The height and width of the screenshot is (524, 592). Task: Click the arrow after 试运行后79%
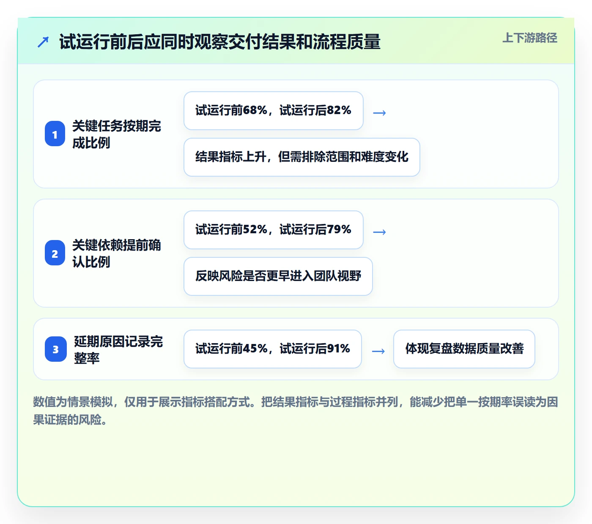379,232
